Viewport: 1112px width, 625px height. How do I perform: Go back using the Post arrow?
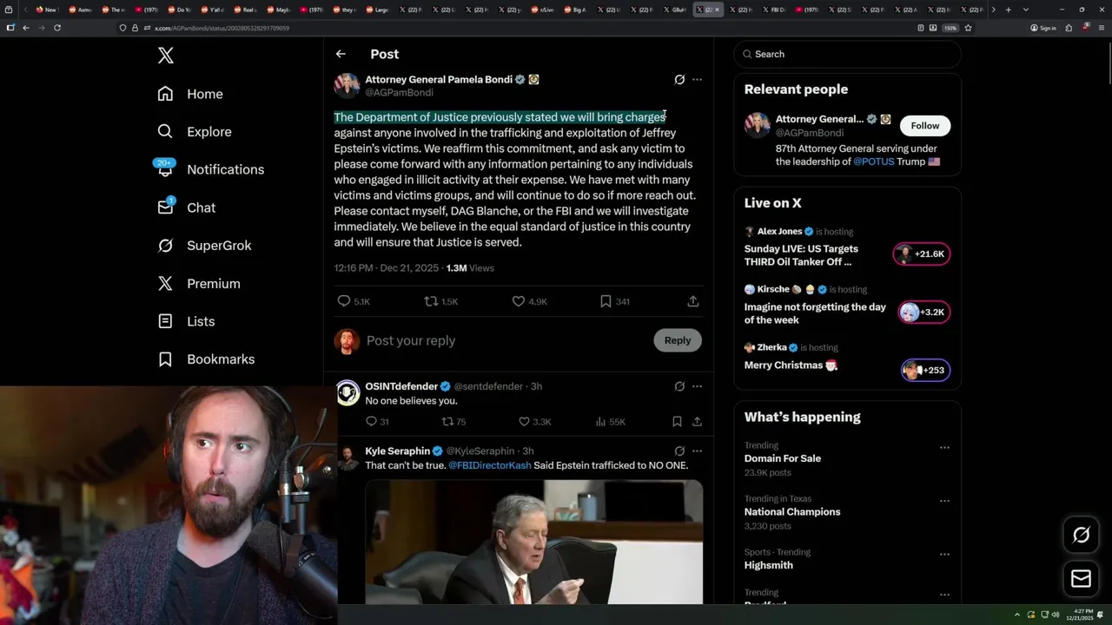(x=341, y=54)
